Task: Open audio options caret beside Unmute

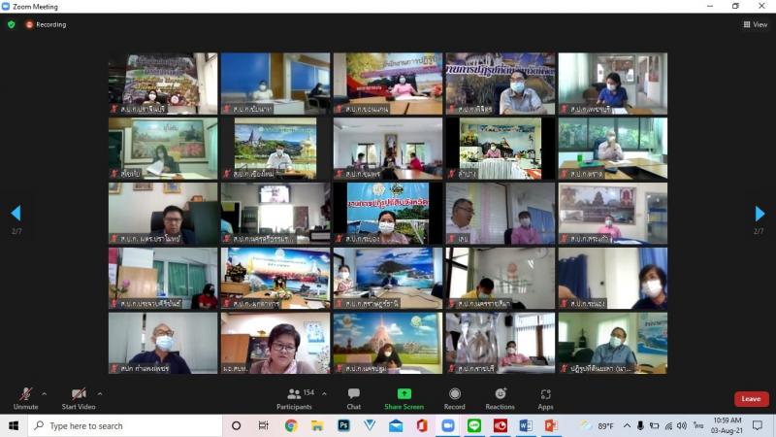Action: tap(44, 394)
